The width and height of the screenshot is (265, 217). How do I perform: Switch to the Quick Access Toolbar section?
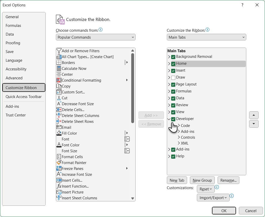[24, 97]
